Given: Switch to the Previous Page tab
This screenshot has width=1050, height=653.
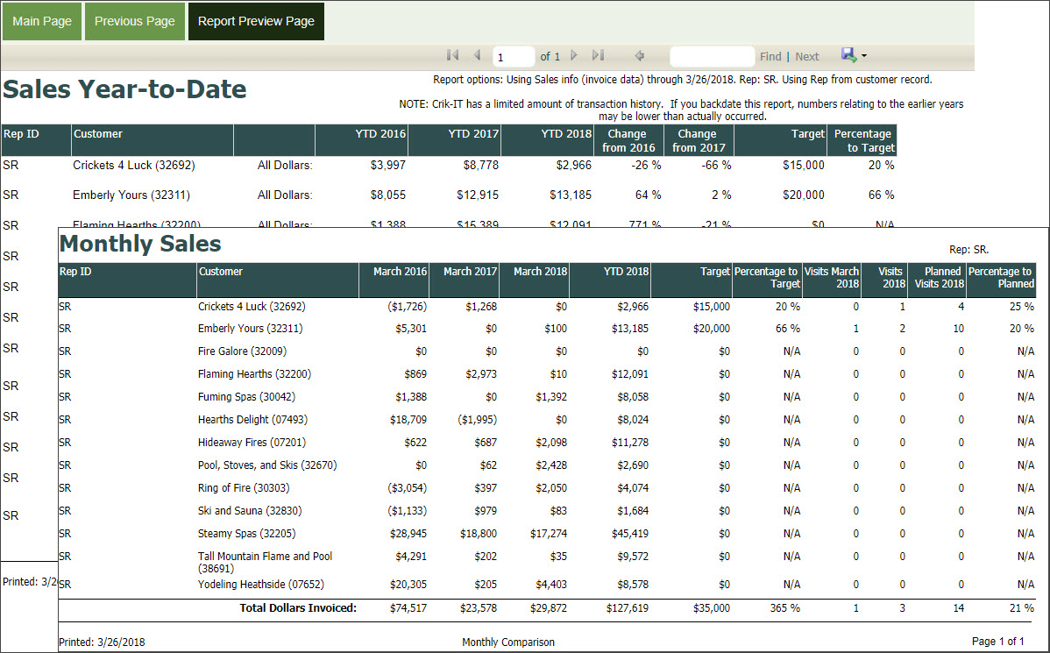Looking at the screenshot, I should point(134,21).
